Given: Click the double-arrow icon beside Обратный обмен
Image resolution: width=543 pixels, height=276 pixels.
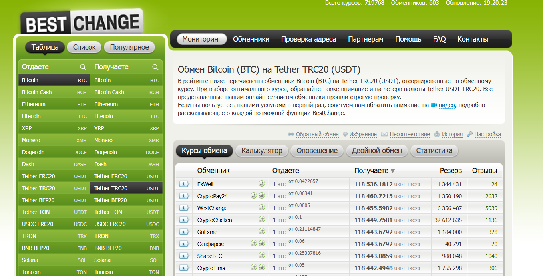Looking at the screenshot, I should coord(291,135).
